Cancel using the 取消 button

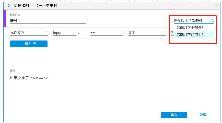tap(203, 115)
